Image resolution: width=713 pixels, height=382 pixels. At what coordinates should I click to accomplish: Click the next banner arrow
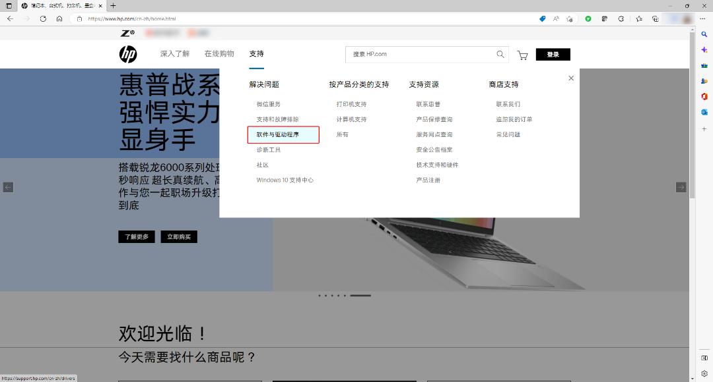pyautogui.click(x=681, y=187)
